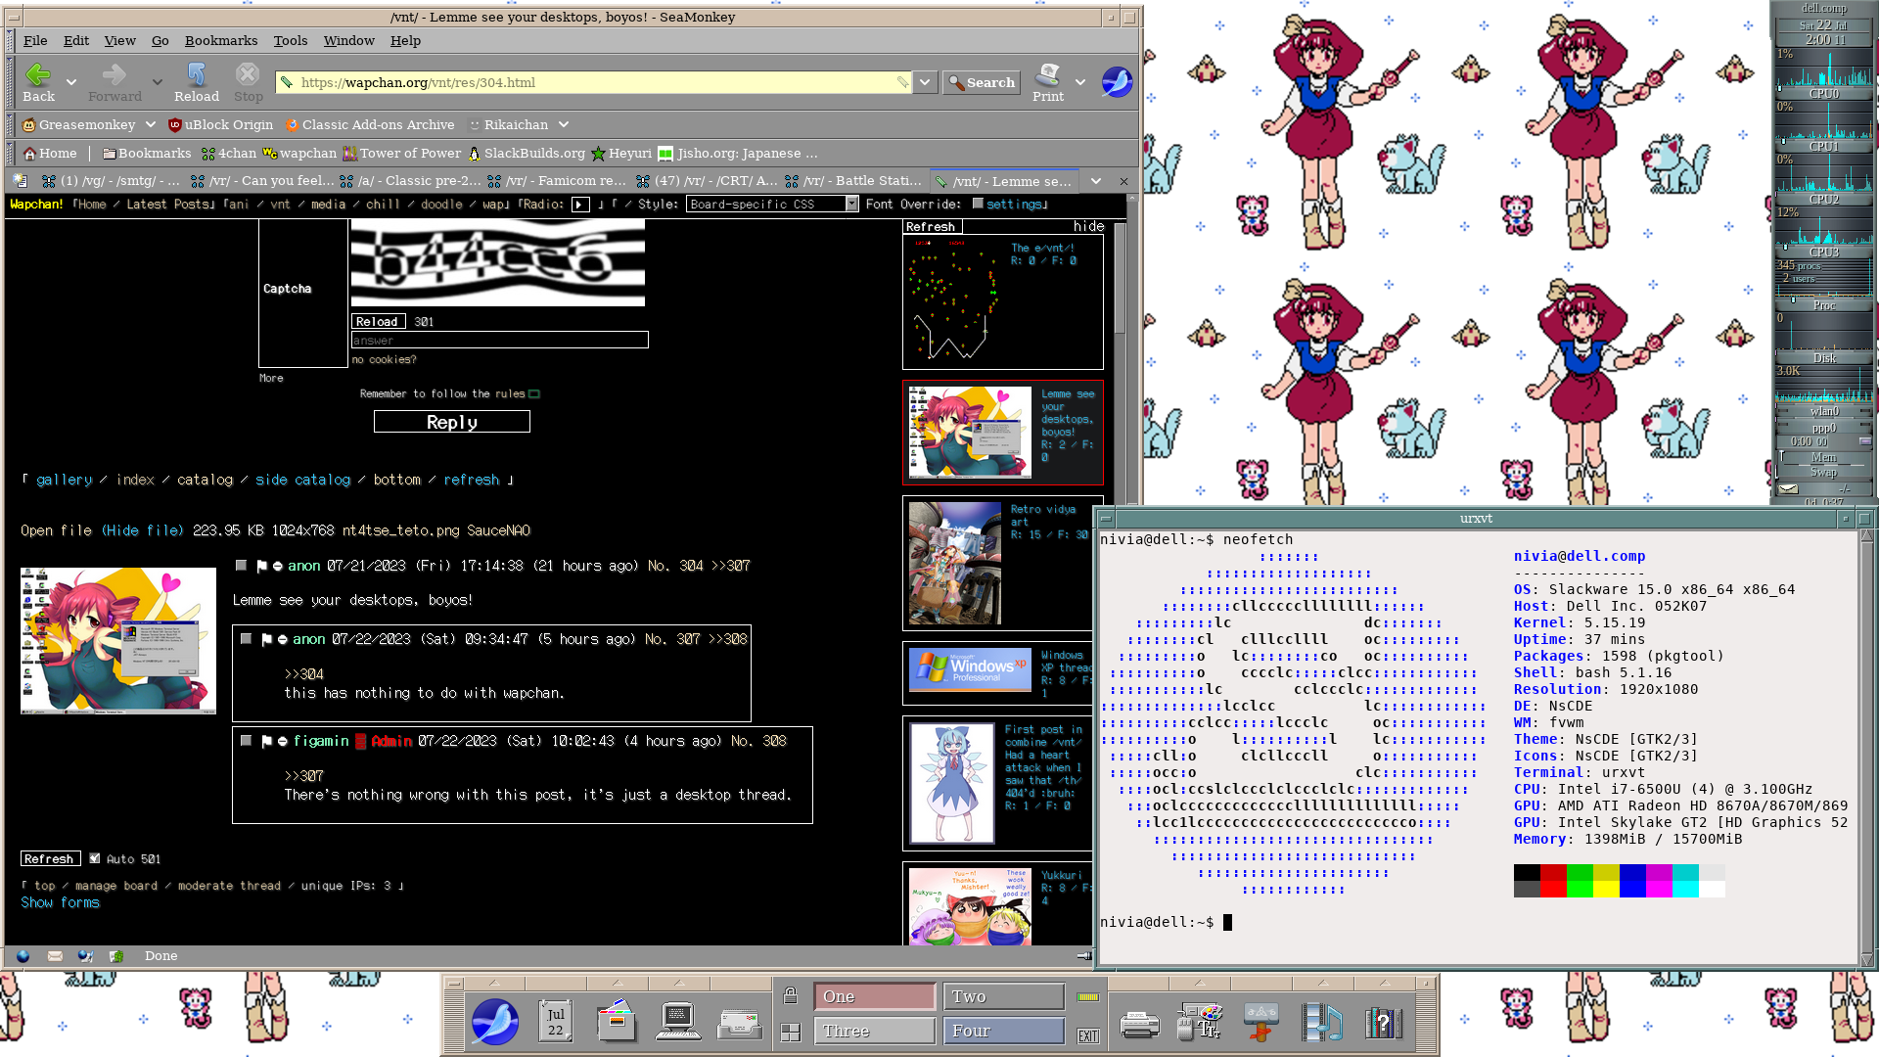
Task: Expand the Greasemonkey dropdown arrow
Action: pyautogui.click(x=151, y=124)
